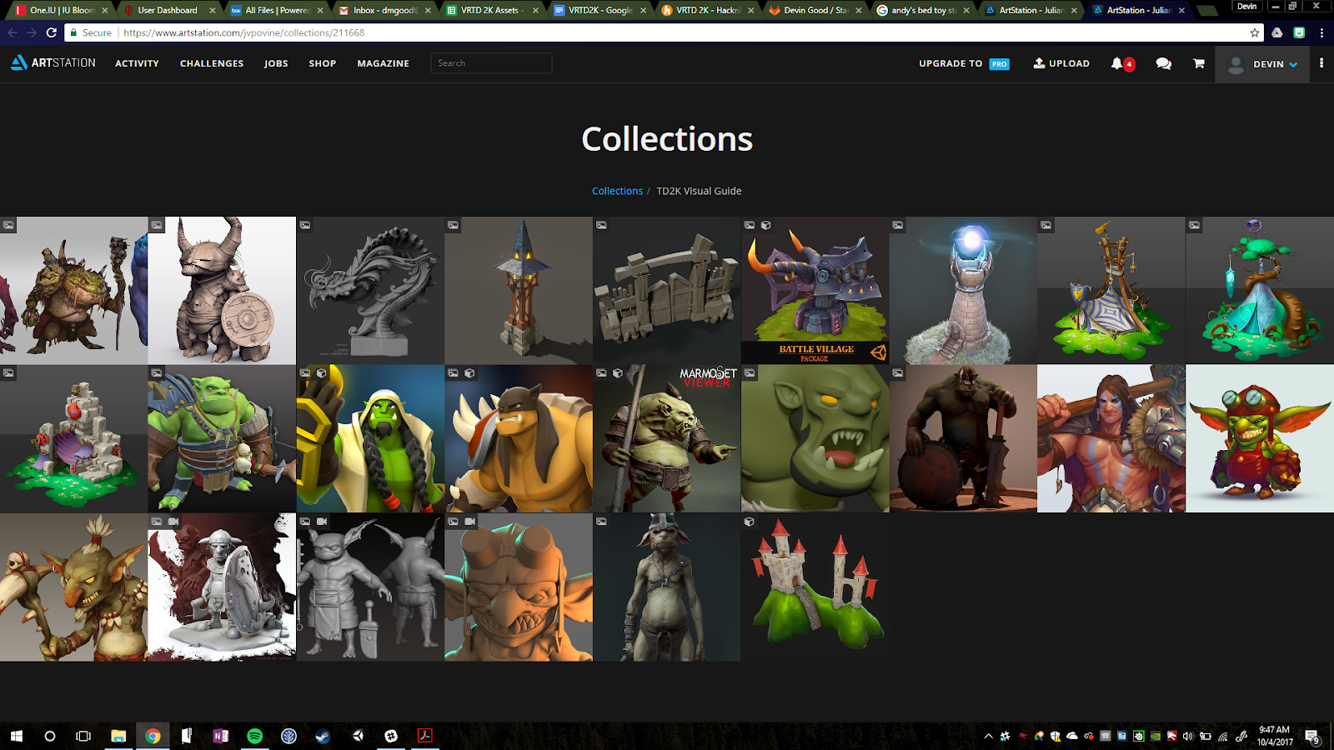Open the teal tent with tree thumbnail

click(x=1260, y=291)
